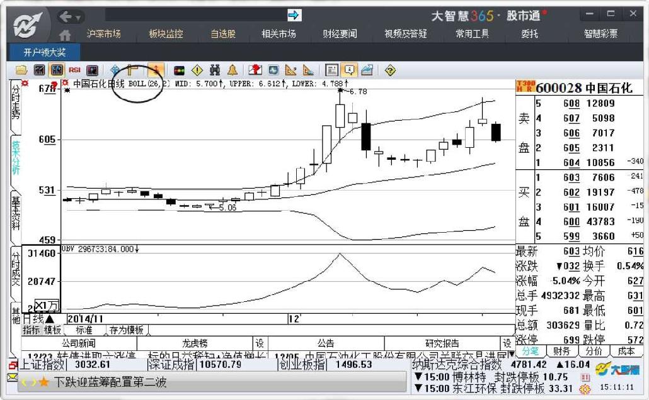The width and height of the screenshot is (649, 400).
Task: Expand the news scroll-down arrow after 研究报告 list
Action: coord(512,354)
